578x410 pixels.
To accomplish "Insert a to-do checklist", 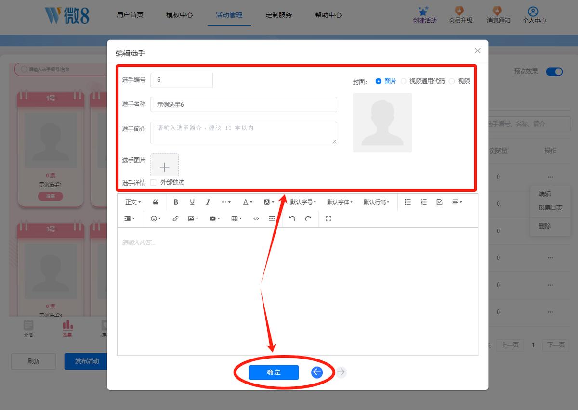I will click(x=439, y=202).
